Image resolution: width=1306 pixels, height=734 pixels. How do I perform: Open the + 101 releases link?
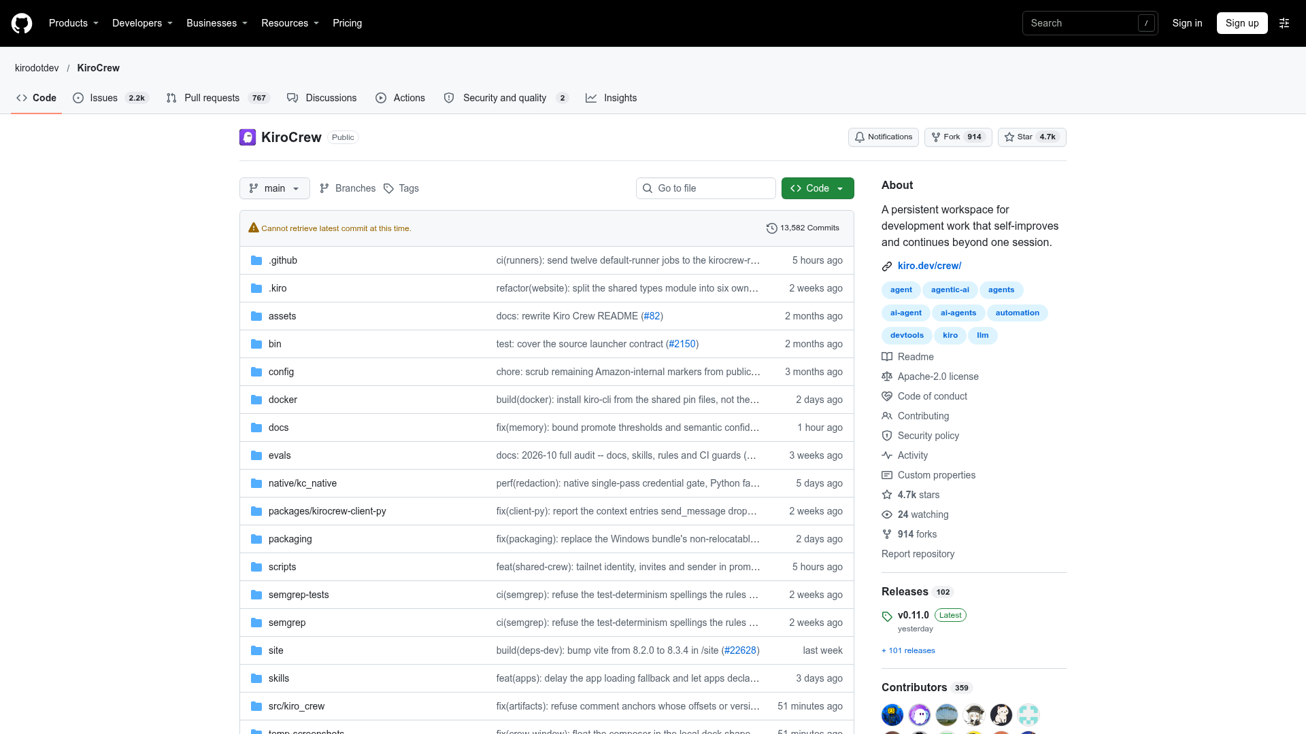908,650
